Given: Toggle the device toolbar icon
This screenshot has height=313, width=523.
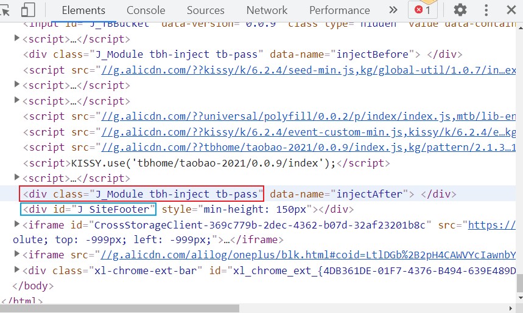Looking at the screenshot, I should [27, 10].
